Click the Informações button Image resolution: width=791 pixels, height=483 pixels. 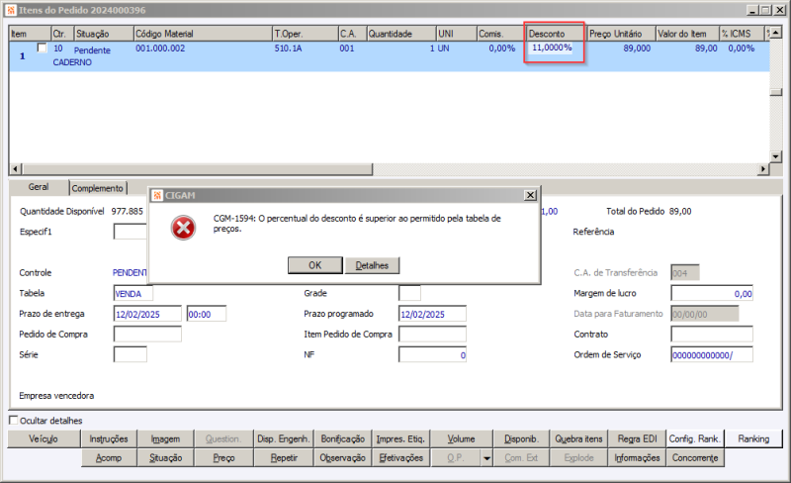coord(637,457)
